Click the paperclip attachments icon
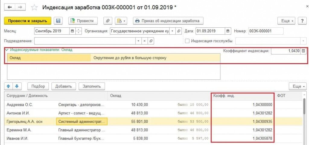Screen dimensions: 309x145 108,21
